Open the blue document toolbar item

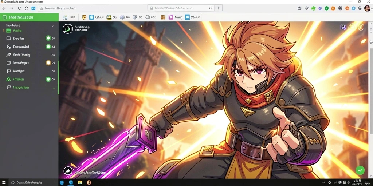coord(192,17)
